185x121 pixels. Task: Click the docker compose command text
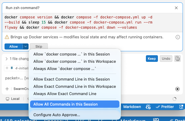coord(79,22)
